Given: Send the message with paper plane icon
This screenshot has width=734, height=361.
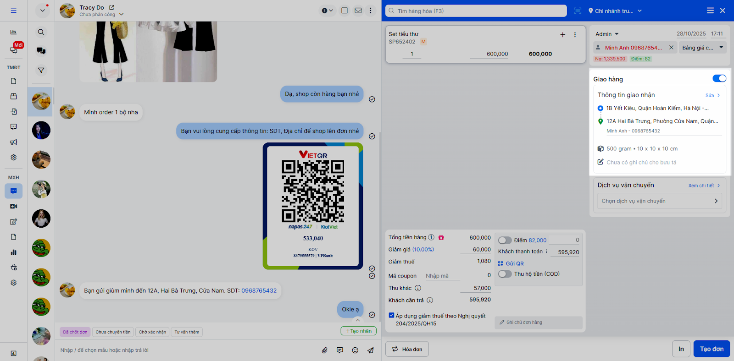Looking at the screenshot, I should click(370, 350).
